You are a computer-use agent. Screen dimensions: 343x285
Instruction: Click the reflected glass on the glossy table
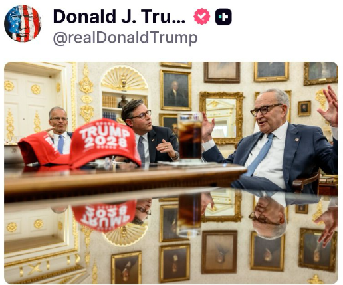coord(189,215)
